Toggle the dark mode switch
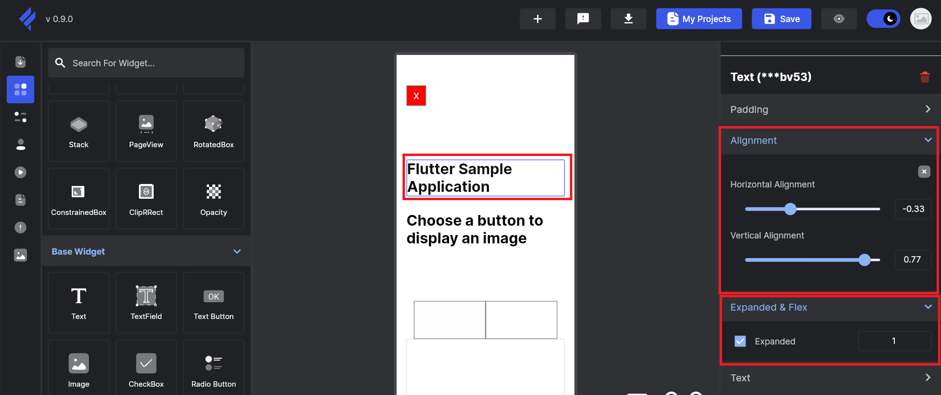The image size is (941, 395). 883,19
